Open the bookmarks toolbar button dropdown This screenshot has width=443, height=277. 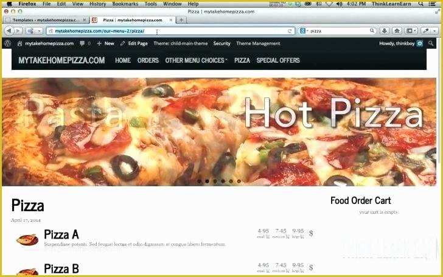(411, 31)
